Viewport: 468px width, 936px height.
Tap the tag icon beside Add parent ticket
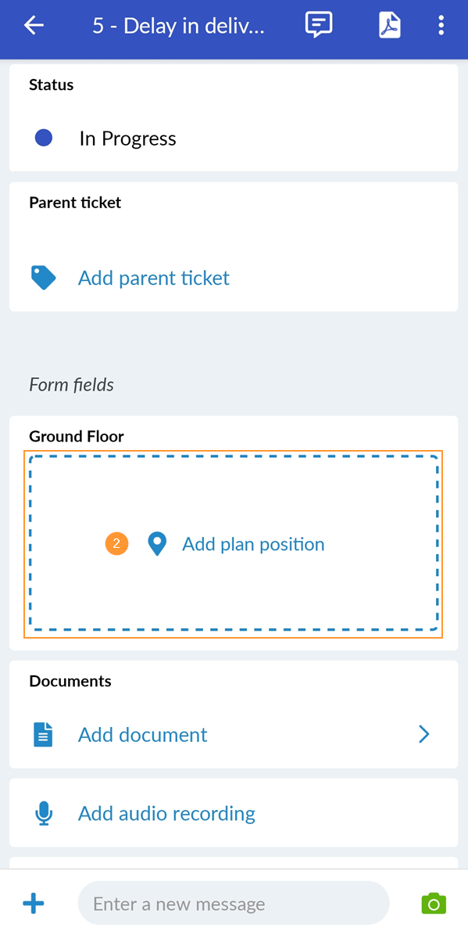pos(45,278)
